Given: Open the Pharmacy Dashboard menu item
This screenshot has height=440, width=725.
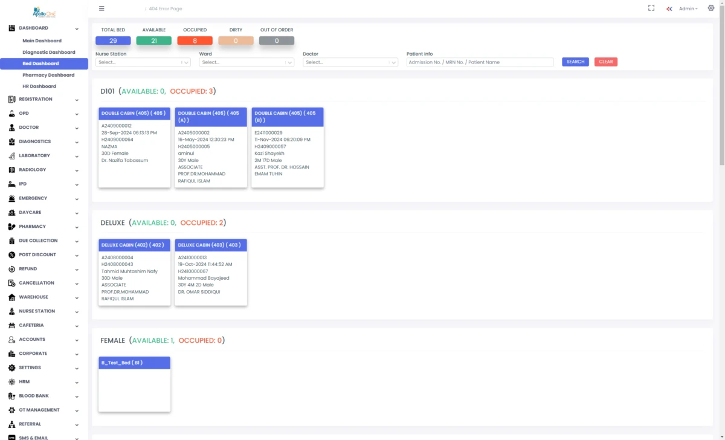Looking at the screenshot, I should pyautogui.click(x=48, y=75).
